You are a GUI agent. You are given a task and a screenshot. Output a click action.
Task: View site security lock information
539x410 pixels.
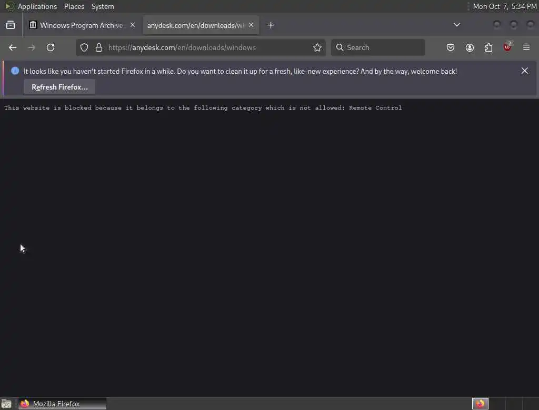click(x=99, y=47)
